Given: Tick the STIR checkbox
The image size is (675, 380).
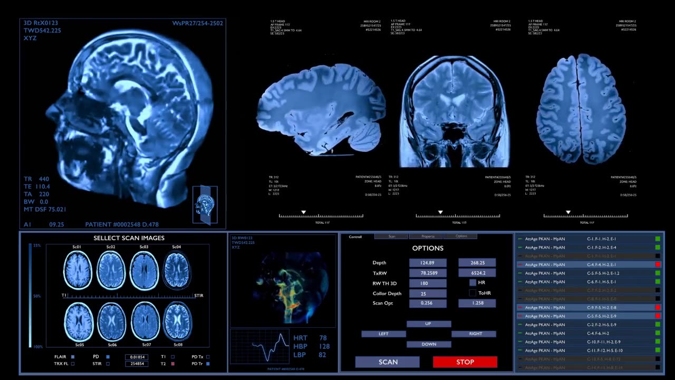Looking at the screenshot, I should [x=108, y=364].
